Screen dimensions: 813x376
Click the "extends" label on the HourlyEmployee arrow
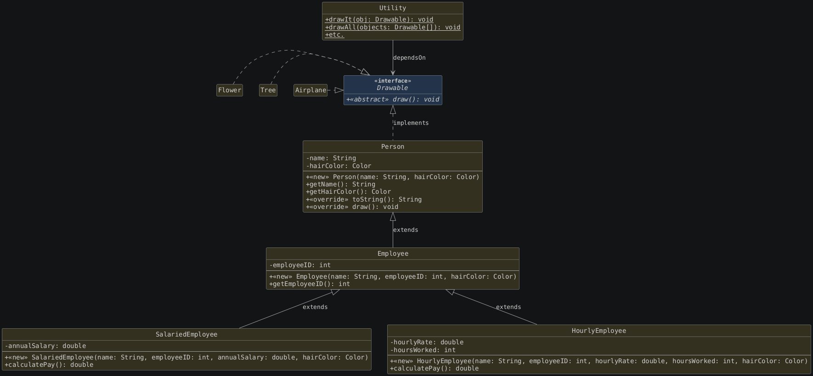point(508,307)
